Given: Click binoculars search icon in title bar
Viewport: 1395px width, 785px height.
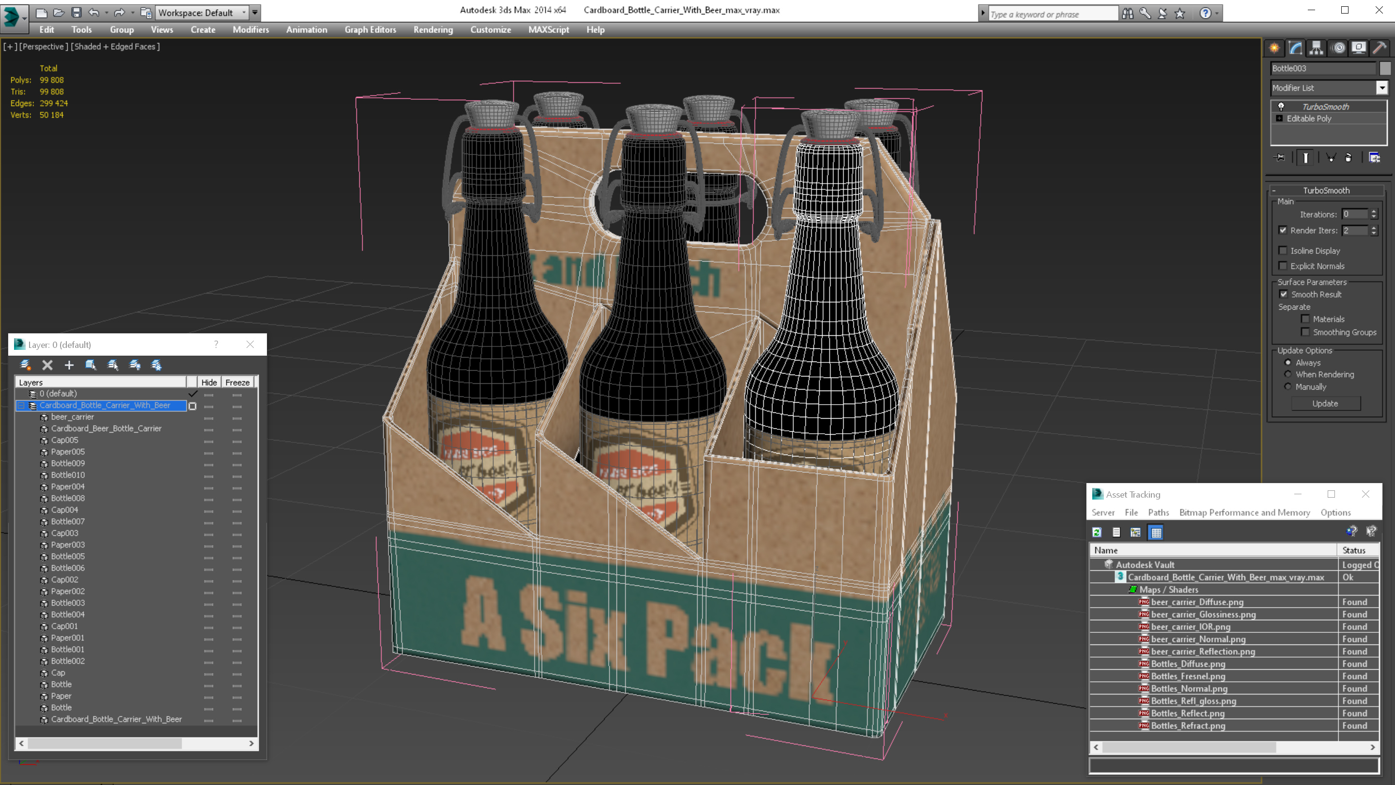Looking at the screenshot, I should coord(1128,14).
